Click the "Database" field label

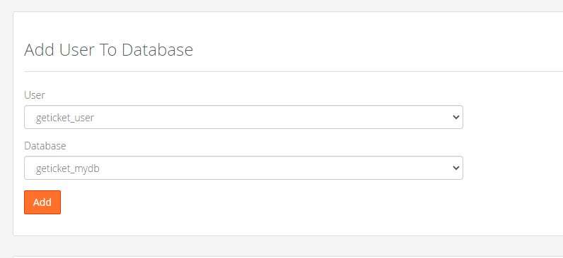(45, 146)
